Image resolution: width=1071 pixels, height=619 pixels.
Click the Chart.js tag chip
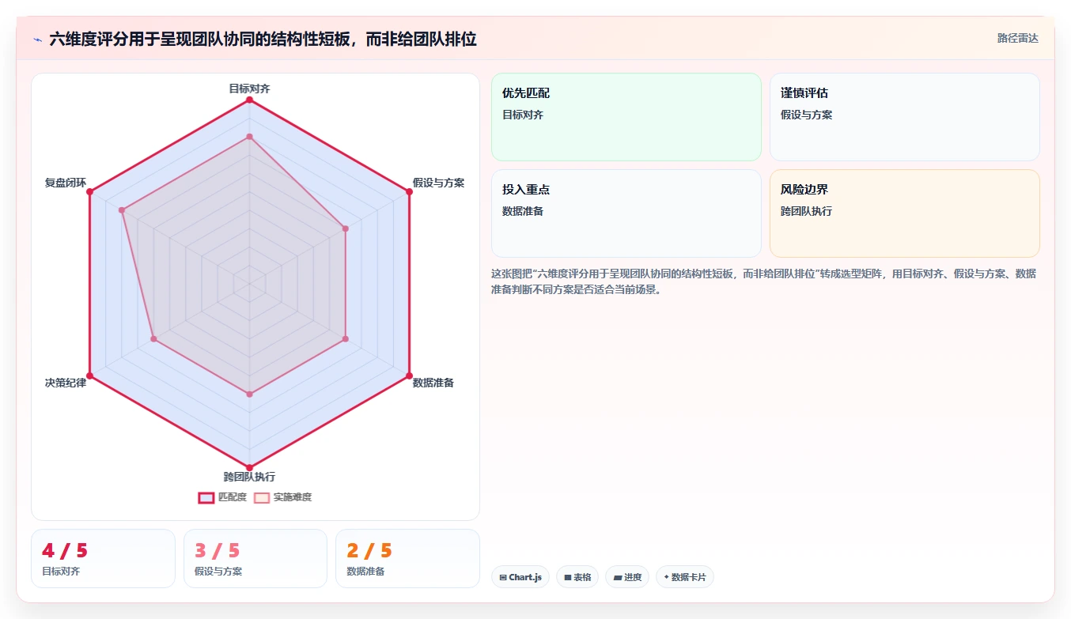pyautogui.click(x=520, y=577)
